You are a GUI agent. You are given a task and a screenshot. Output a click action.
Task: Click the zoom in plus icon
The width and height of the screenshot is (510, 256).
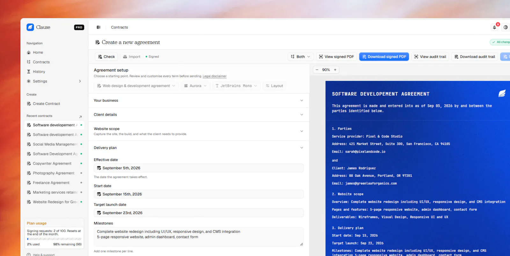coord(335,70)
